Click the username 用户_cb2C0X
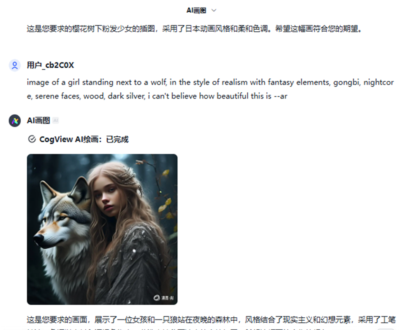 [x=50, y=65]
